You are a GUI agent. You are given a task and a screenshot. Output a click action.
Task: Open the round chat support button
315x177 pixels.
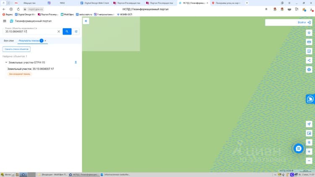tap(299, 148)
